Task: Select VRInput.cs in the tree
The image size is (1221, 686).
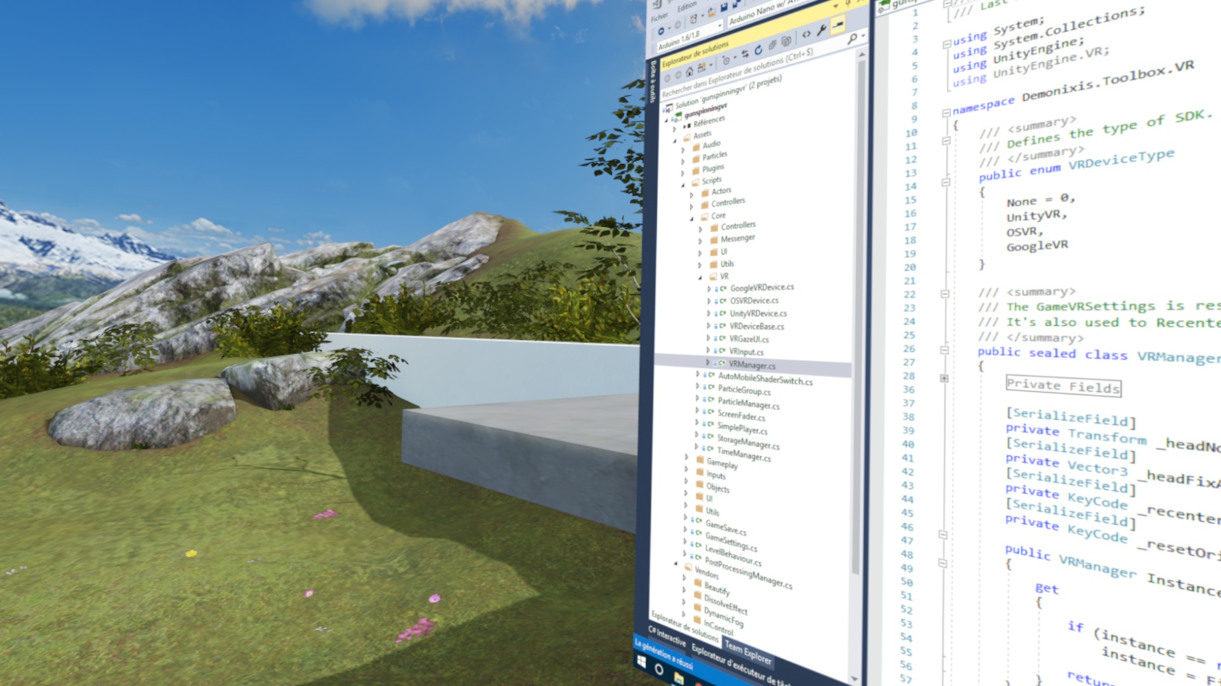Action: pyautogui.click(x=747, y=351)
